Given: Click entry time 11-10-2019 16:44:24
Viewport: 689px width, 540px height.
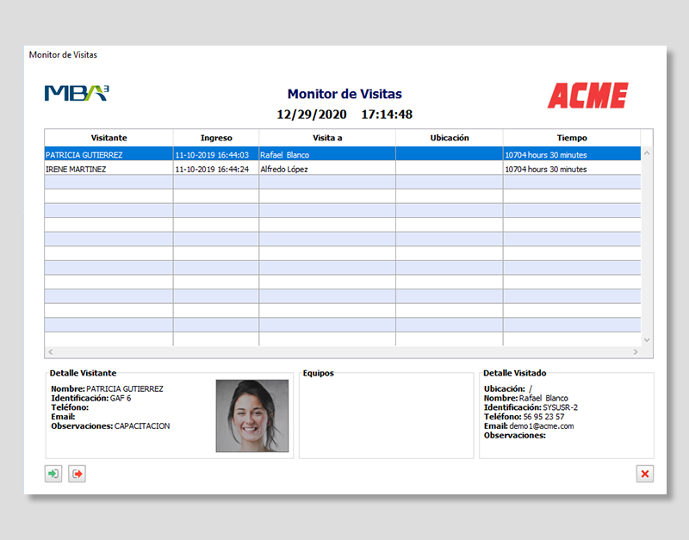Looking at the screenshot, I should pos(212,169).
